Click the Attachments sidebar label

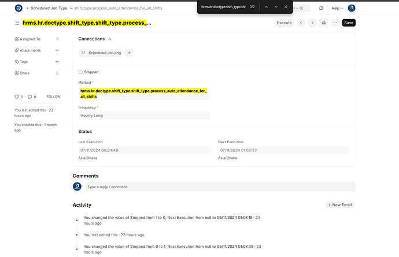pyautogui.click(x=30, y=50)
